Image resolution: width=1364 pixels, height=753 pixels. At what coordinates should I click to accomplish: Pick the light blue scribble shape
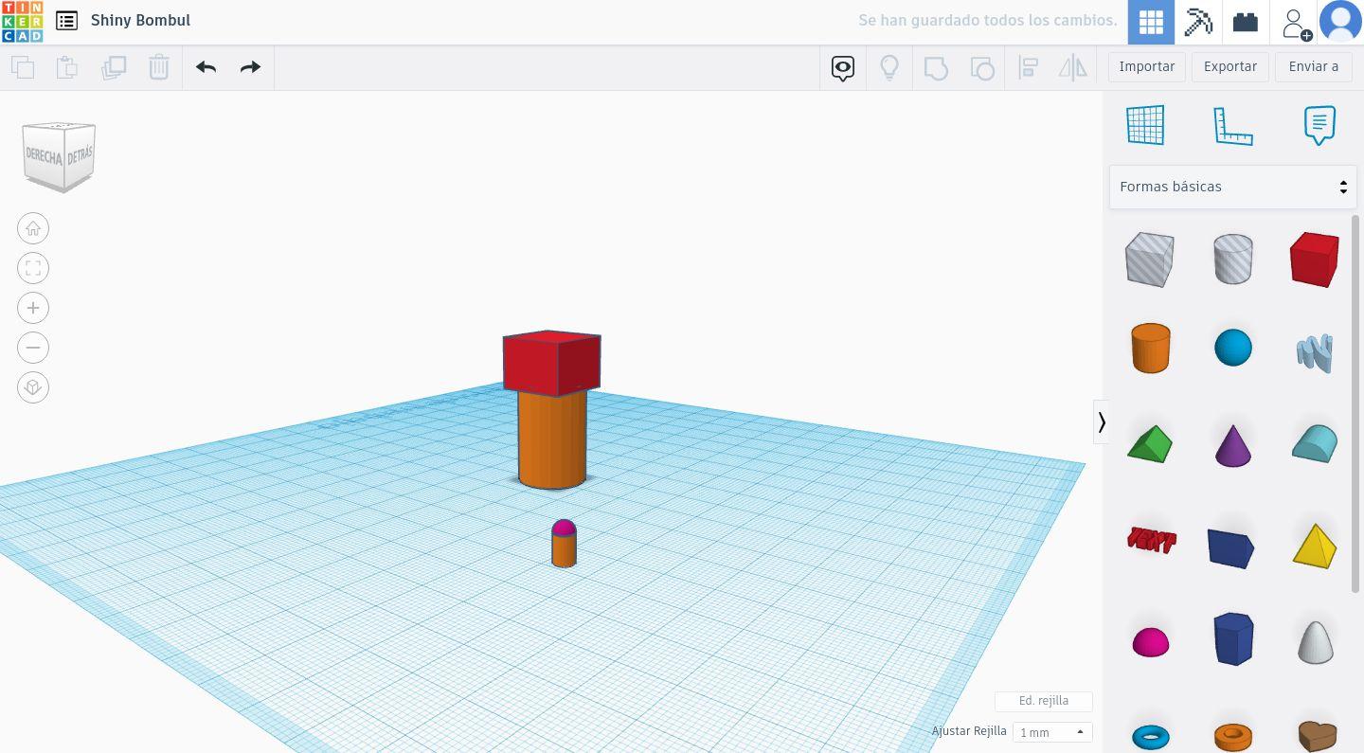click(1315, 351)
